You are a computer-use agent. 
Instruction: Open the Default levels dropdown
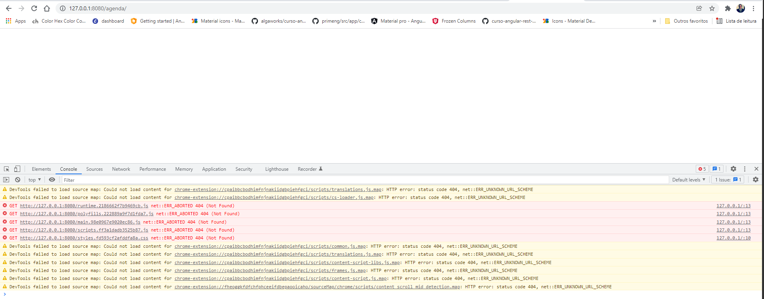coord(689,180)
